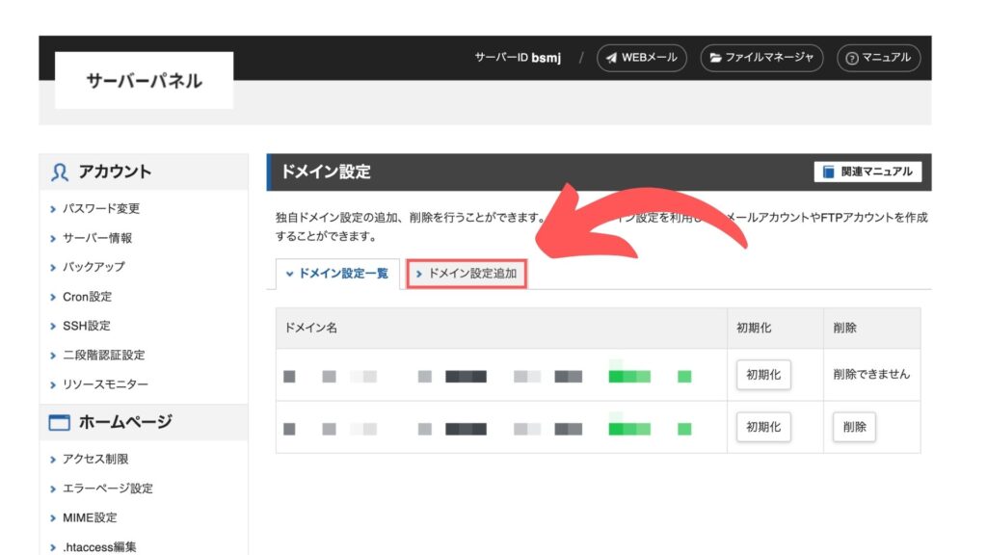Click down chevron on ドメイン設定一覧 tab
Viewport: 987px width, 555px height.
[x=289, y=274]
